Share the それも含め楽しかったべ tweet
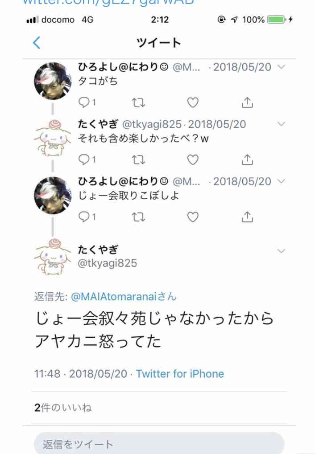Viewport: 315px width, 454px height. point(247,160)
